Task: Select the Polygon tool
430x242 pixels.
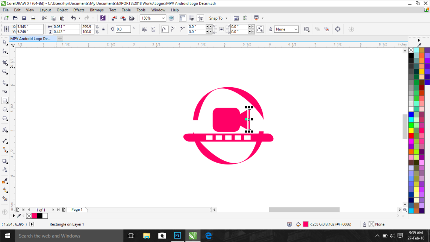Action: (x=5, y=119)
